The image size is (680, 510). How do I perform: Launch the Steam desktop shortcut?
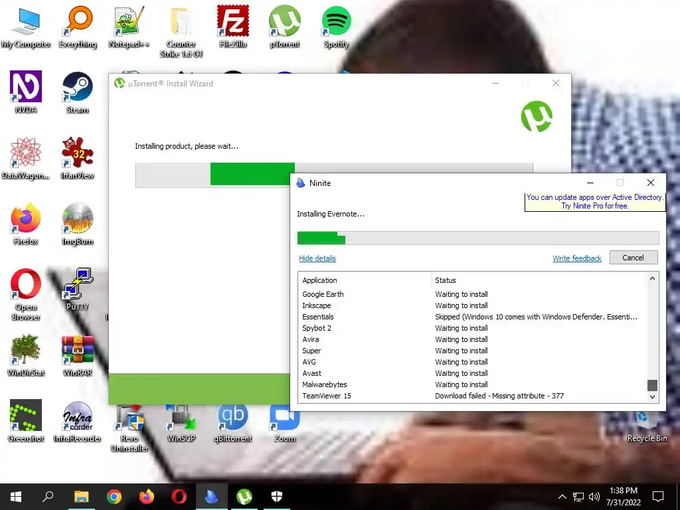click(78, 92)
